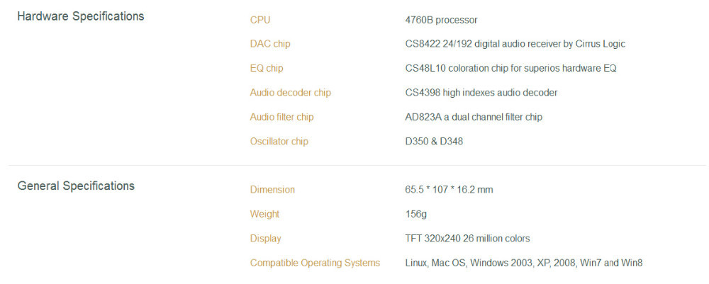Click the EQ chip label
The image size is (709, 284).
click(x=267, y=69)
